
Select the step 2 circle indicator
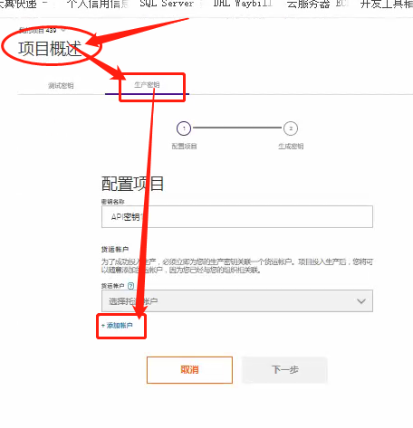[291, 128]
